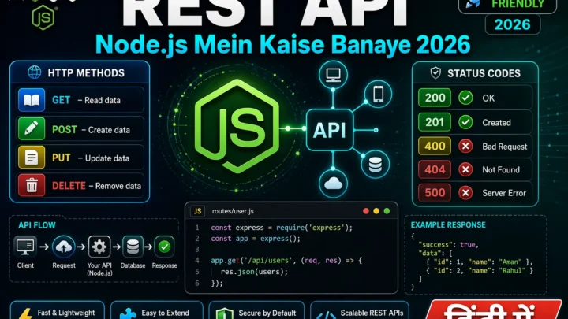
Task: Click the Bad Request status label
Action: pyautogui.click(x=505, y=147)
